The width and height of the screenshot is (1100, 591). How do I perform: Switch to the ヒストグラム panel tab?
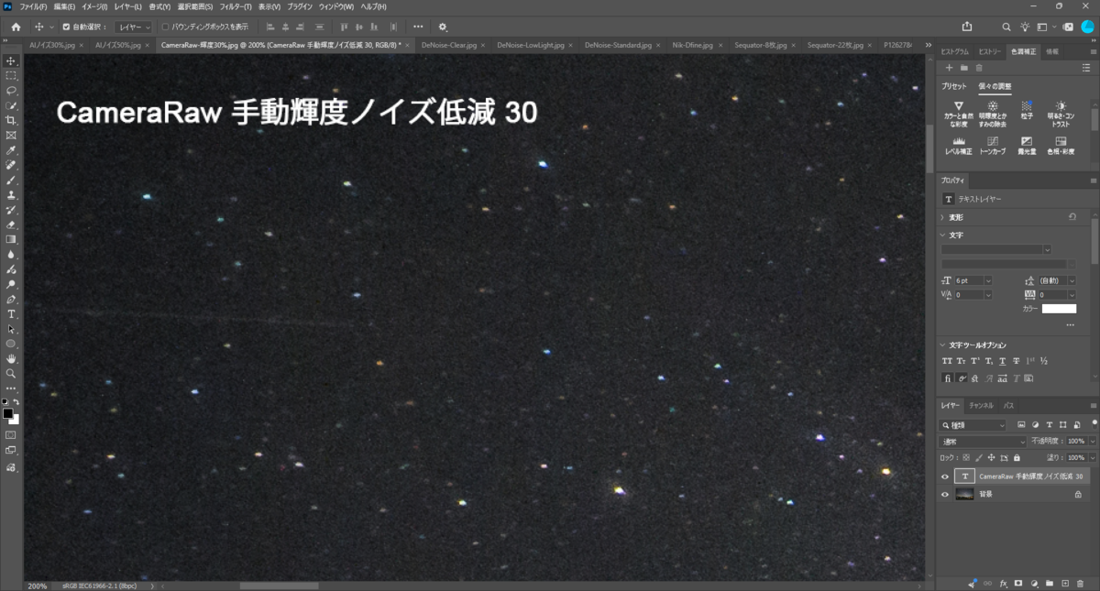pyautogui.click(x=954, y=51)
